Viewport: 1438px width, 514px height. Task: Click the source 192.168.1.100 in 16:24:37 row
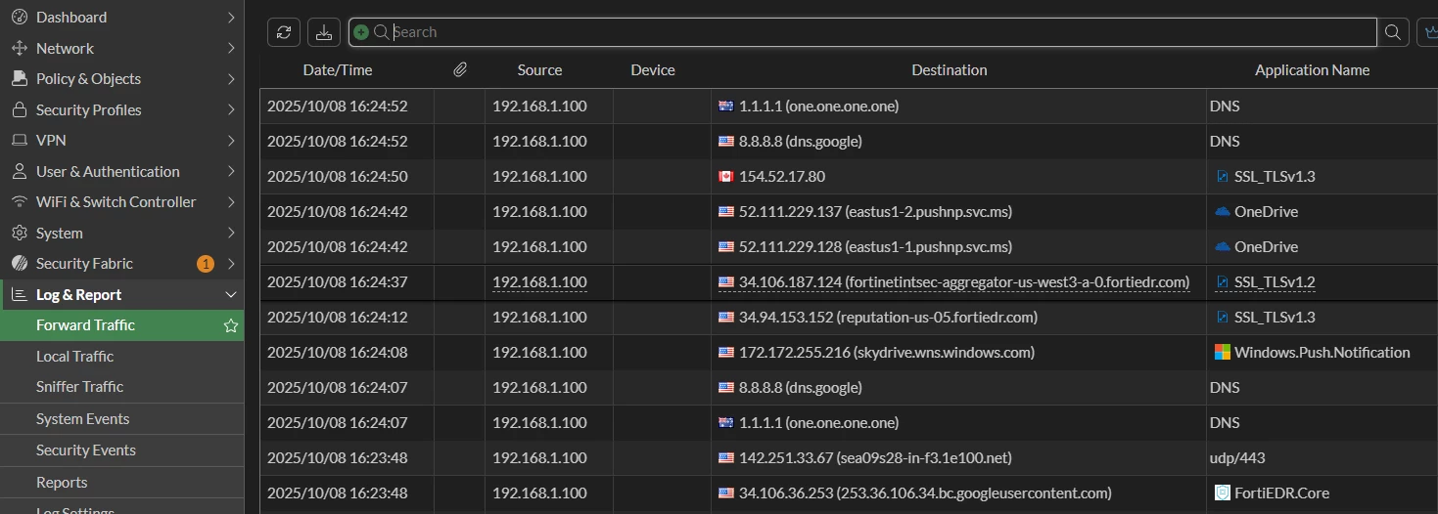(x=539, y=282)
